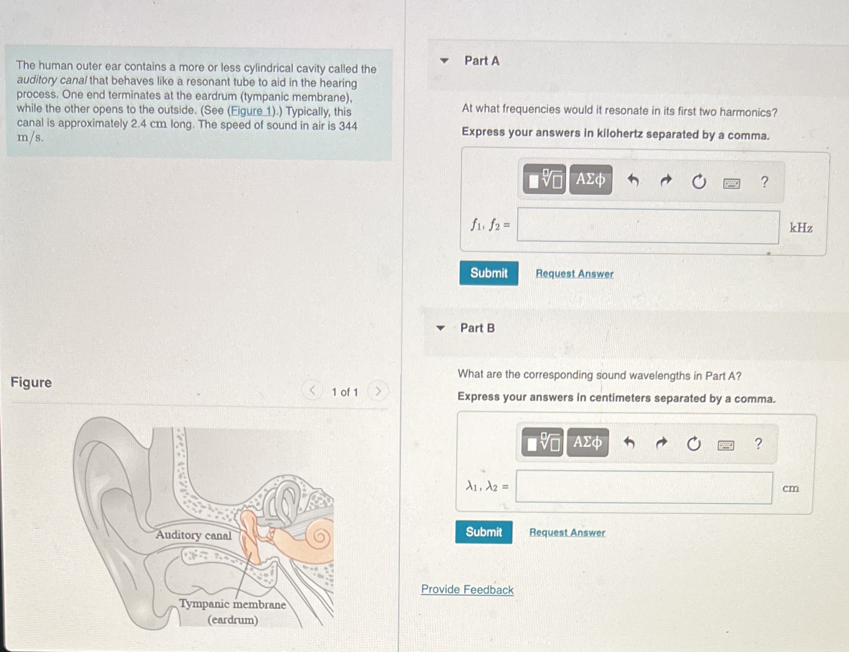Click the f1, f2 frequency input field

(x=648, y=226)
